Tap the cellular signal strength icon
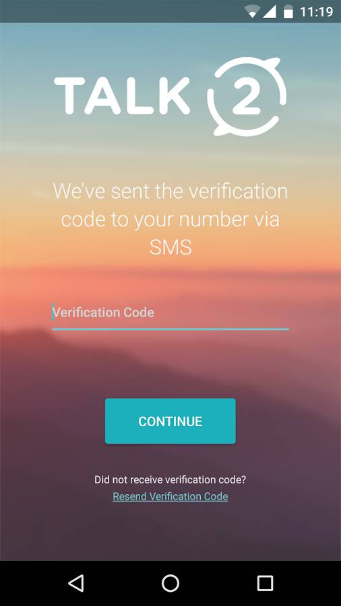Image resolution: width=341 pixels, height=606 pixels. 270,11
